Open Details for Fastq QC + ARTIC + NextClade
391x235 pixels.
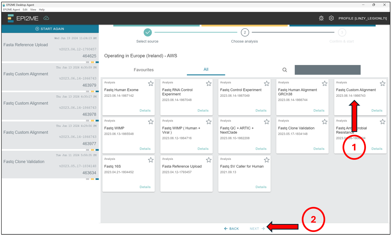[261, 149]
